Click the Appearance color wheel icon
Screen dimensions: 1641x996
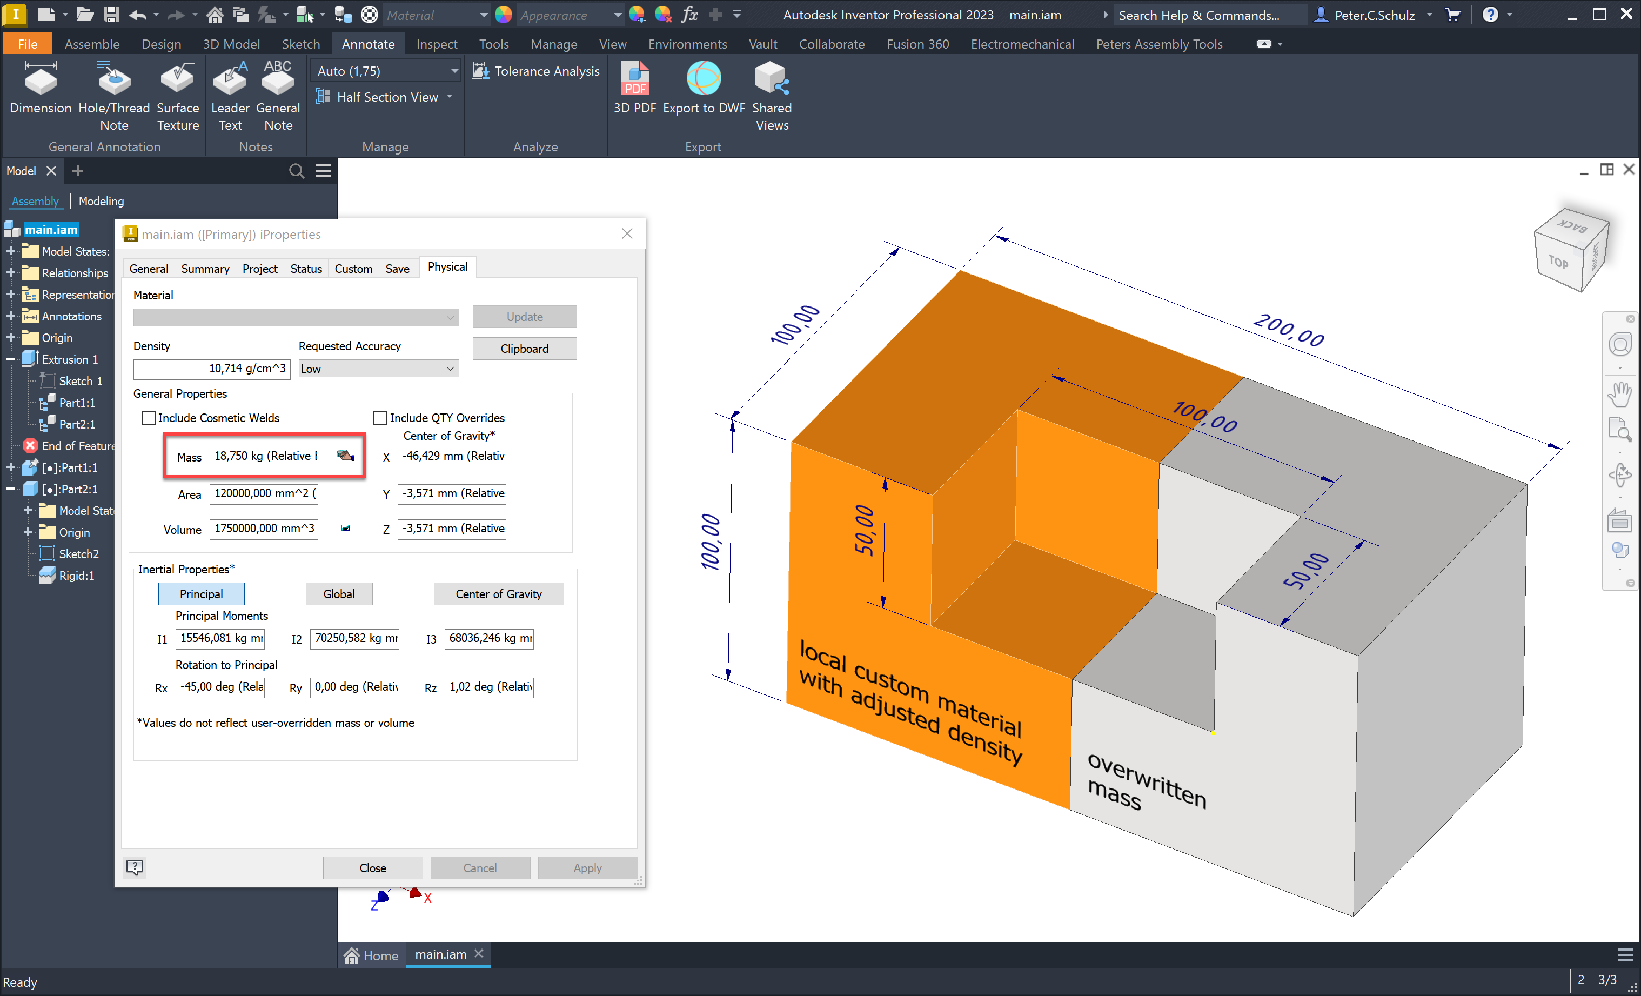504,15
